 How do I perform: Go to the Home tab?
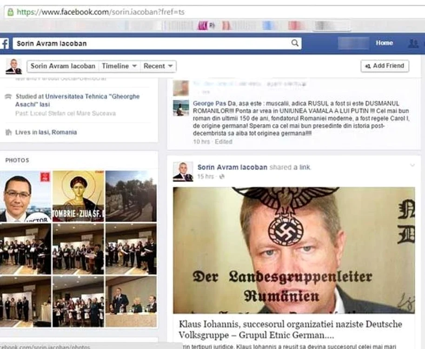(385, 43)
